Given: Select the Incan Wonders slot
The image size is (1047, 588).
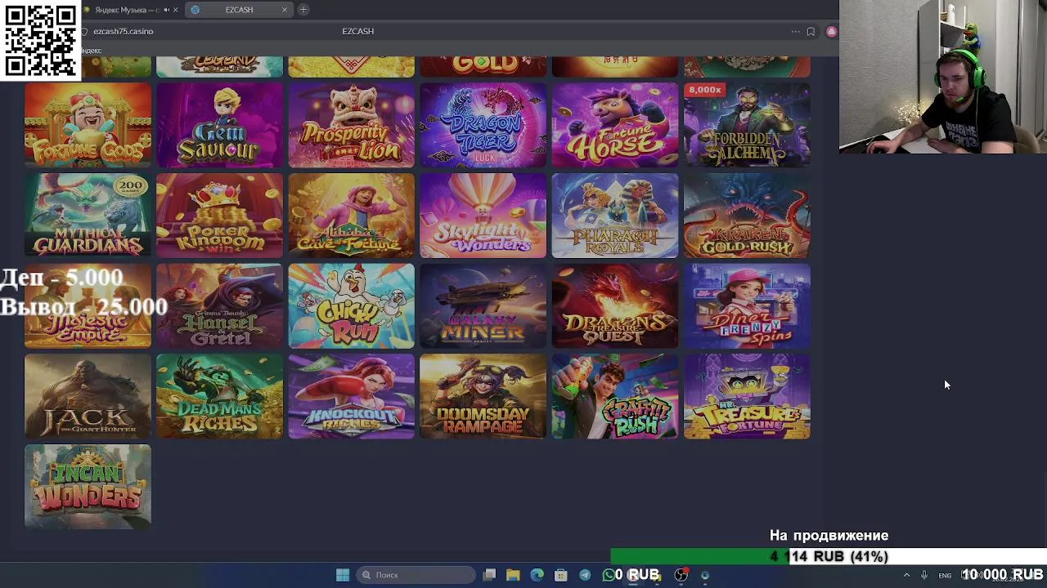Looking at the screenshot, I should [x=88, y=487].
